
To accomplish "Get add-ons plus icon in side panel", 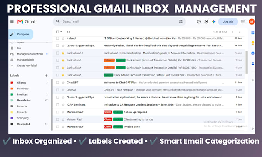I will click(253, 80).
